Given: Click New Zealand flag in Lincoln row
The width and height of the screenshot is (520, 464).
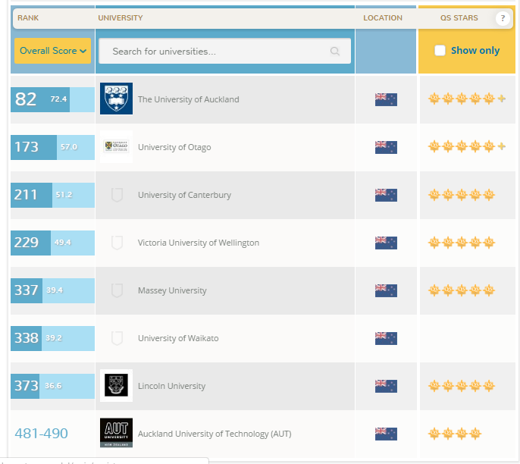Looking at the screenshot, I should tap(386, 386).
